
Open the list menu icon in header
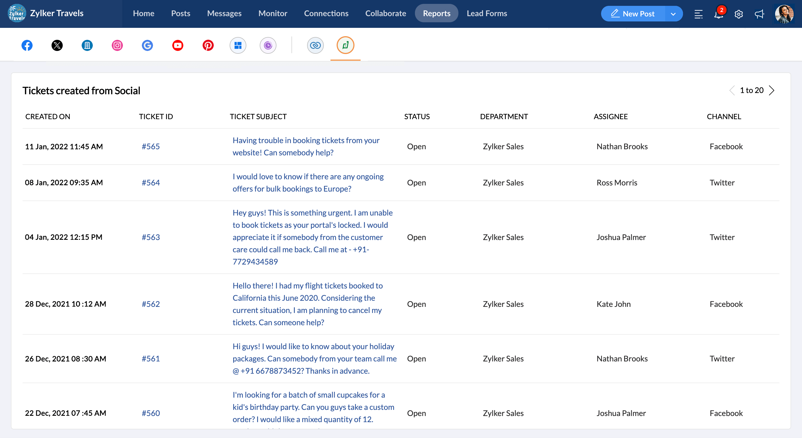coord(698,14)
